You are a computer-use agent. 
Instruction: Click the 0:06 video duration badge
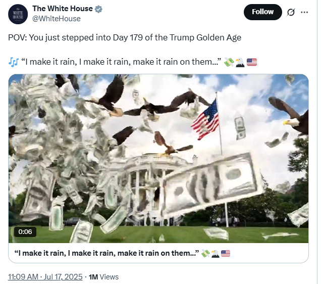pos(25,232)
